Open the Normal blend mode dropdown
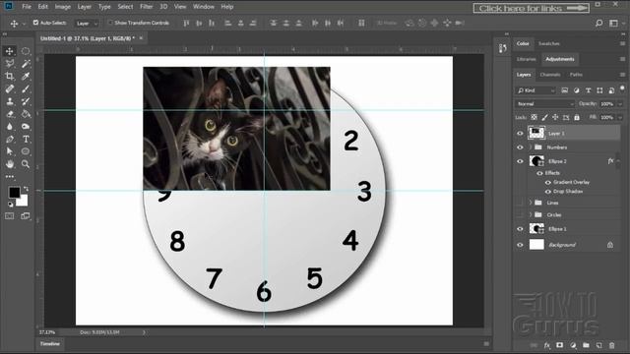The width and height of the screenshot is (630, 354). tap(544, 104)
